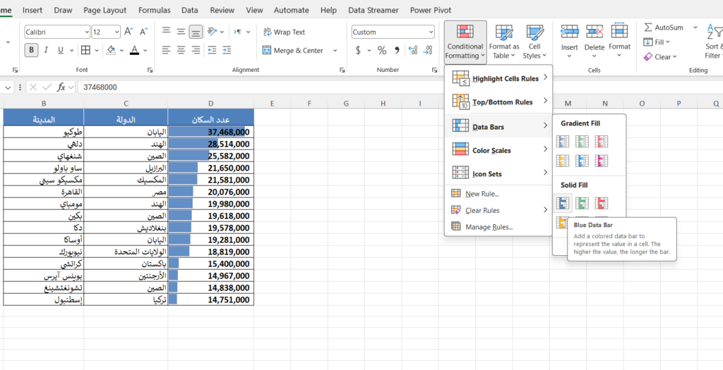
Task: Click the increase font size icon
Action: pyautogui.click(x=129, y=32)
